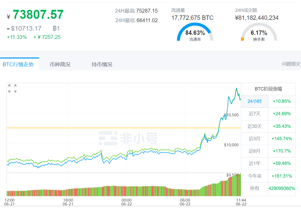Image resolution: width=301 pixels, height=208 pixels.
Task: Choose the 近7天 period
Action: [255, 114]
